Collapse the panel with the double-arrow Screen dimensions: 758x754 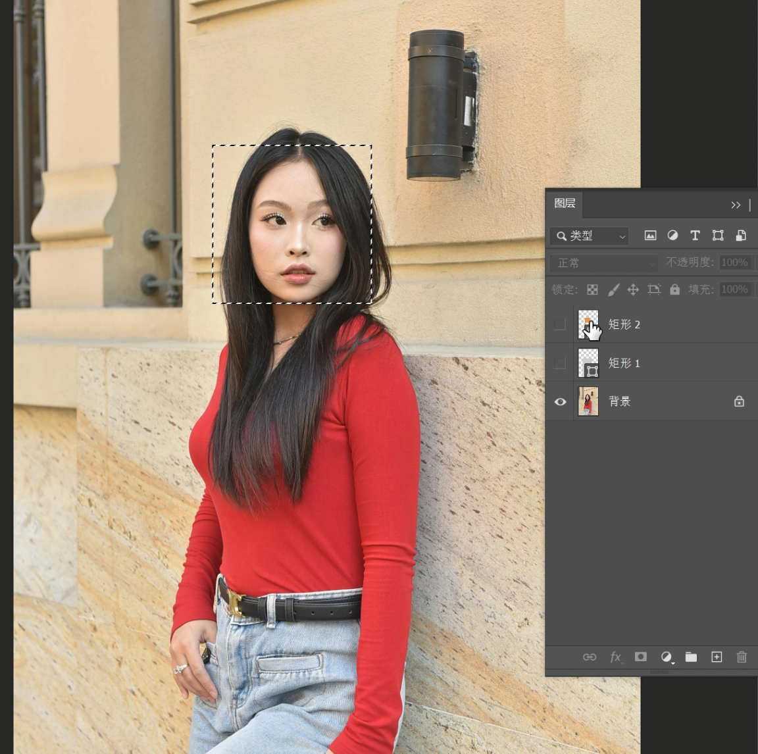736,205
